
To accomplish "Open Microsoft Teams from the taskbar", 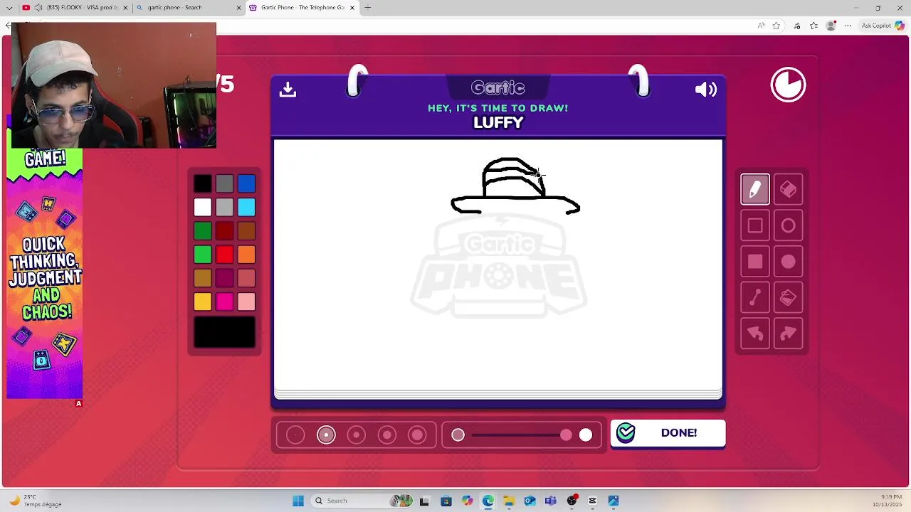I will [x=551, y=501].
